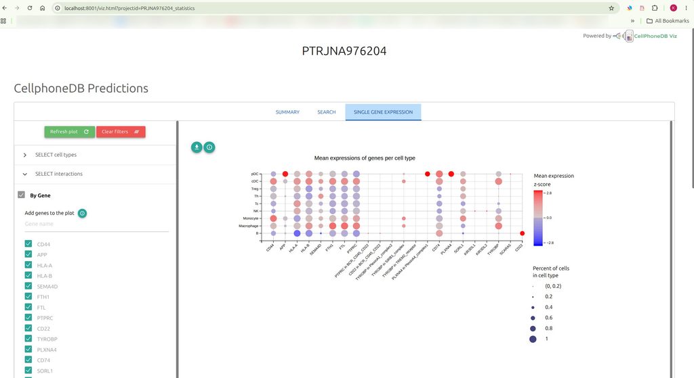Click the z-score color scale bar
The height and width of the screenshot is (378, 694).
537,218
